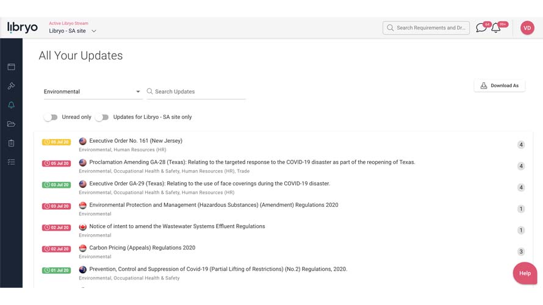
Task: Click the Download As button
Action: tap(500, 85)
